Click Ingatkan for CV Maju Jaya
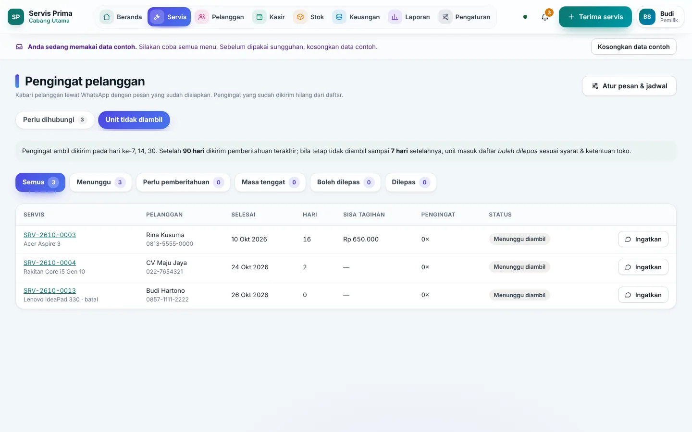Viewport: 692px width, 432px height. (643, 267)
